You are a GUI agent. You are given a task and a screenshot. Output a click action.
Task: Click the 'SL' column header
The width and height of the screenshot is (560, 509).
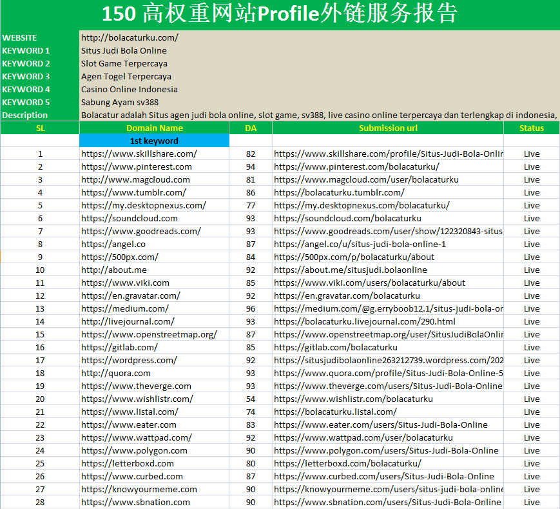40,128
